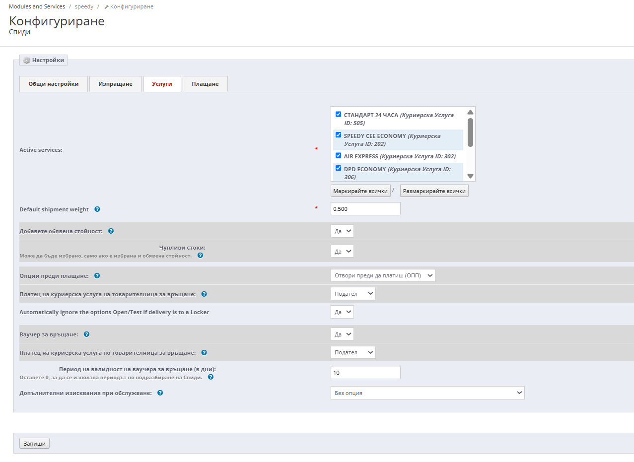The width and height of the screenshot is (634, 462).
Task: Click help icon beside Платец на товарителница за връщане
Action: 204,294
